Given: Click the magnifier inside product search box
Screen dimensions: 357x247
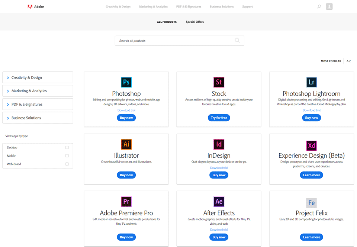Looking at the screenshot, I should [237, 40].
